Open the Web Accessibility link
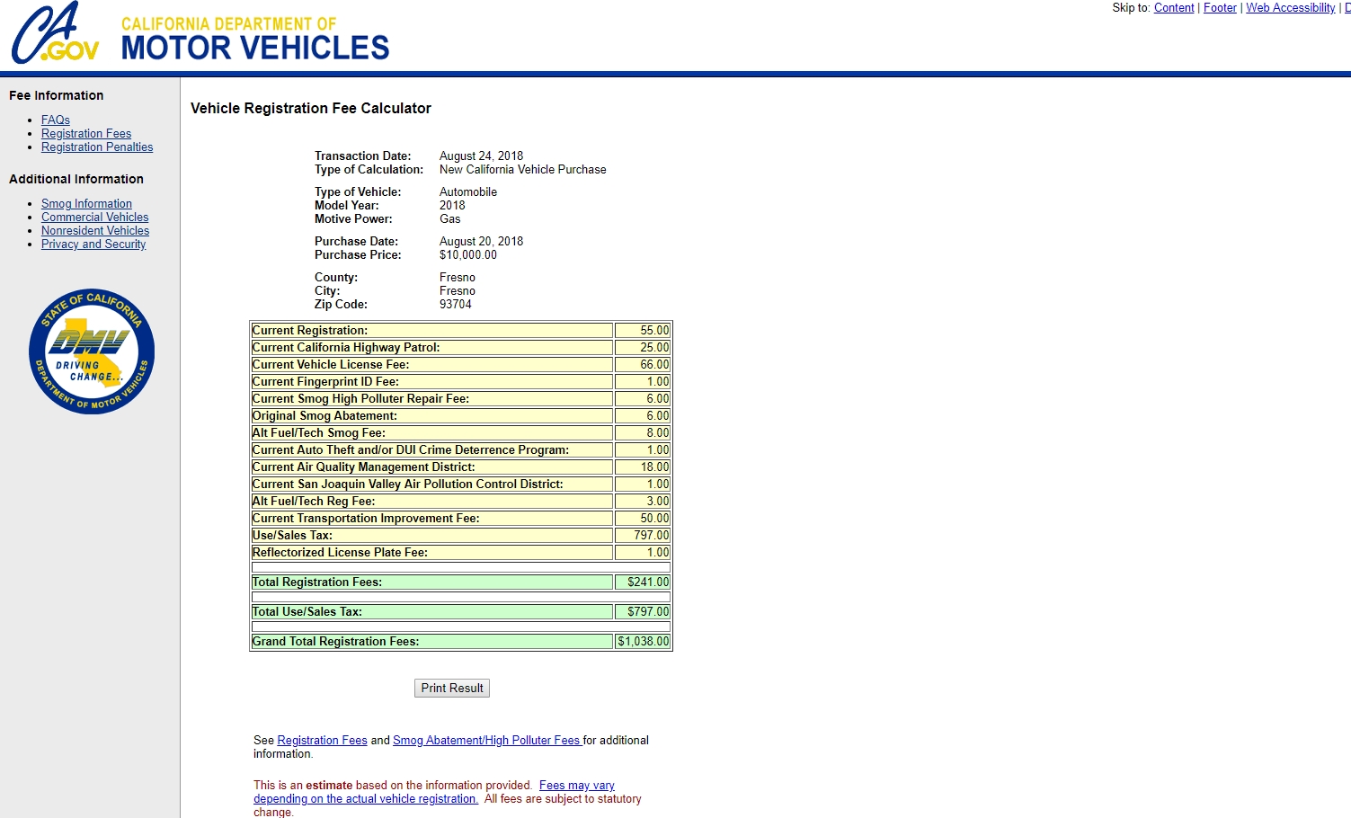This screenshot has height=818, width=1351. (x=1291, y=8)
